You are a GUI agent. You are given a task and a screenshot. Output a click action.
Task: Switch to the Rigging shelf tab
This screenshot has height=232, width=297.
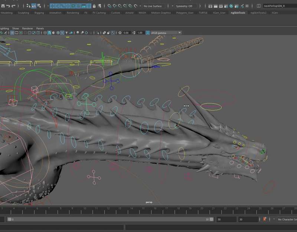coord(39,13)
